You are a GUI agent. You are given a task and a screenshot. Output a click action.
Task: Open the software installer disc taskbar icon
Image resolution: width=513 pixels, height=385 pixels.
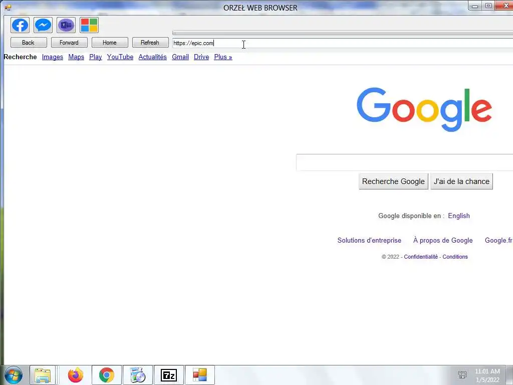tap(137, 375)
